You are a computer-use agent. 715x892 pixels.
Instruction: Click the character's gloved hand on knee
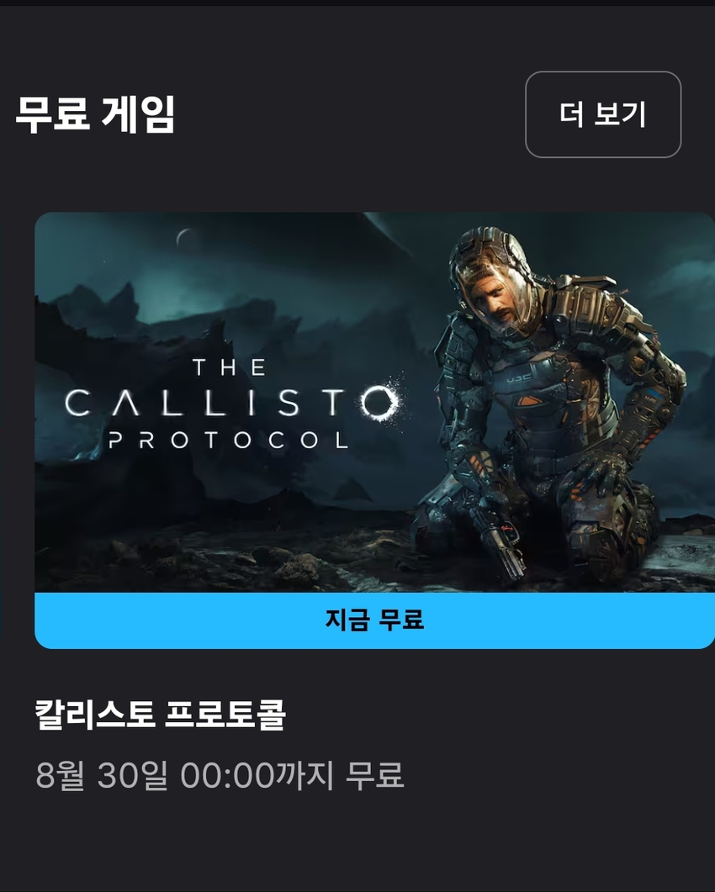tap(598, 472)
